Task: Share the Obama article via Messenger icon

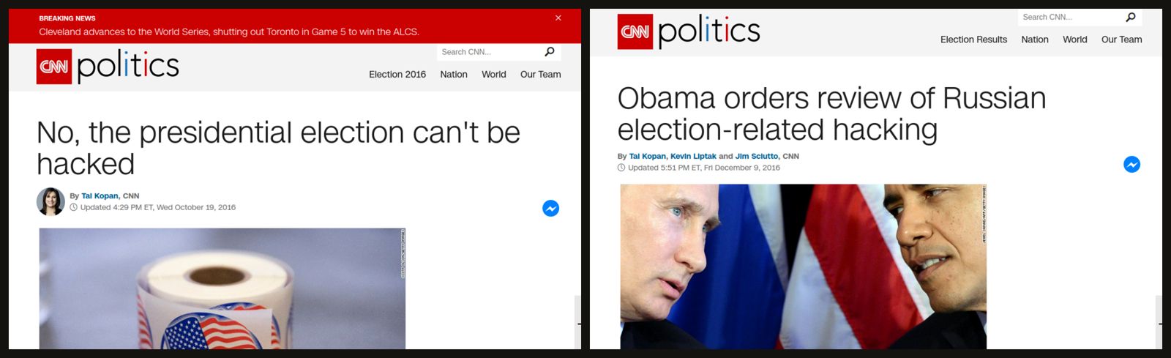Action: 1132,165
